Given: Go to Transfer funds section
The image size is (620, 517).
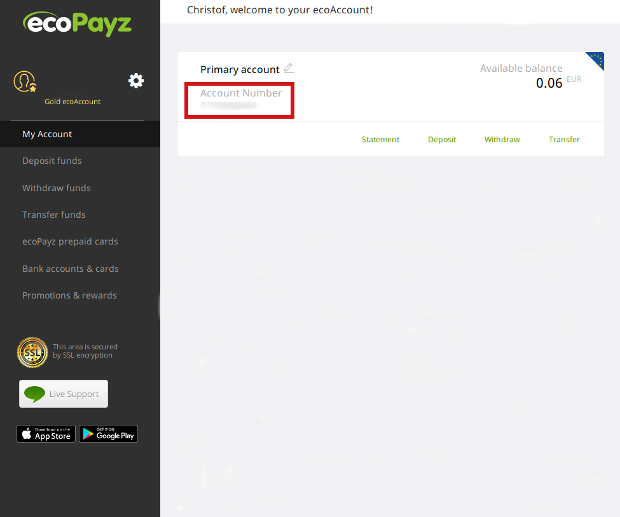Looking at the screenshot, I should [x=54, y=215].
